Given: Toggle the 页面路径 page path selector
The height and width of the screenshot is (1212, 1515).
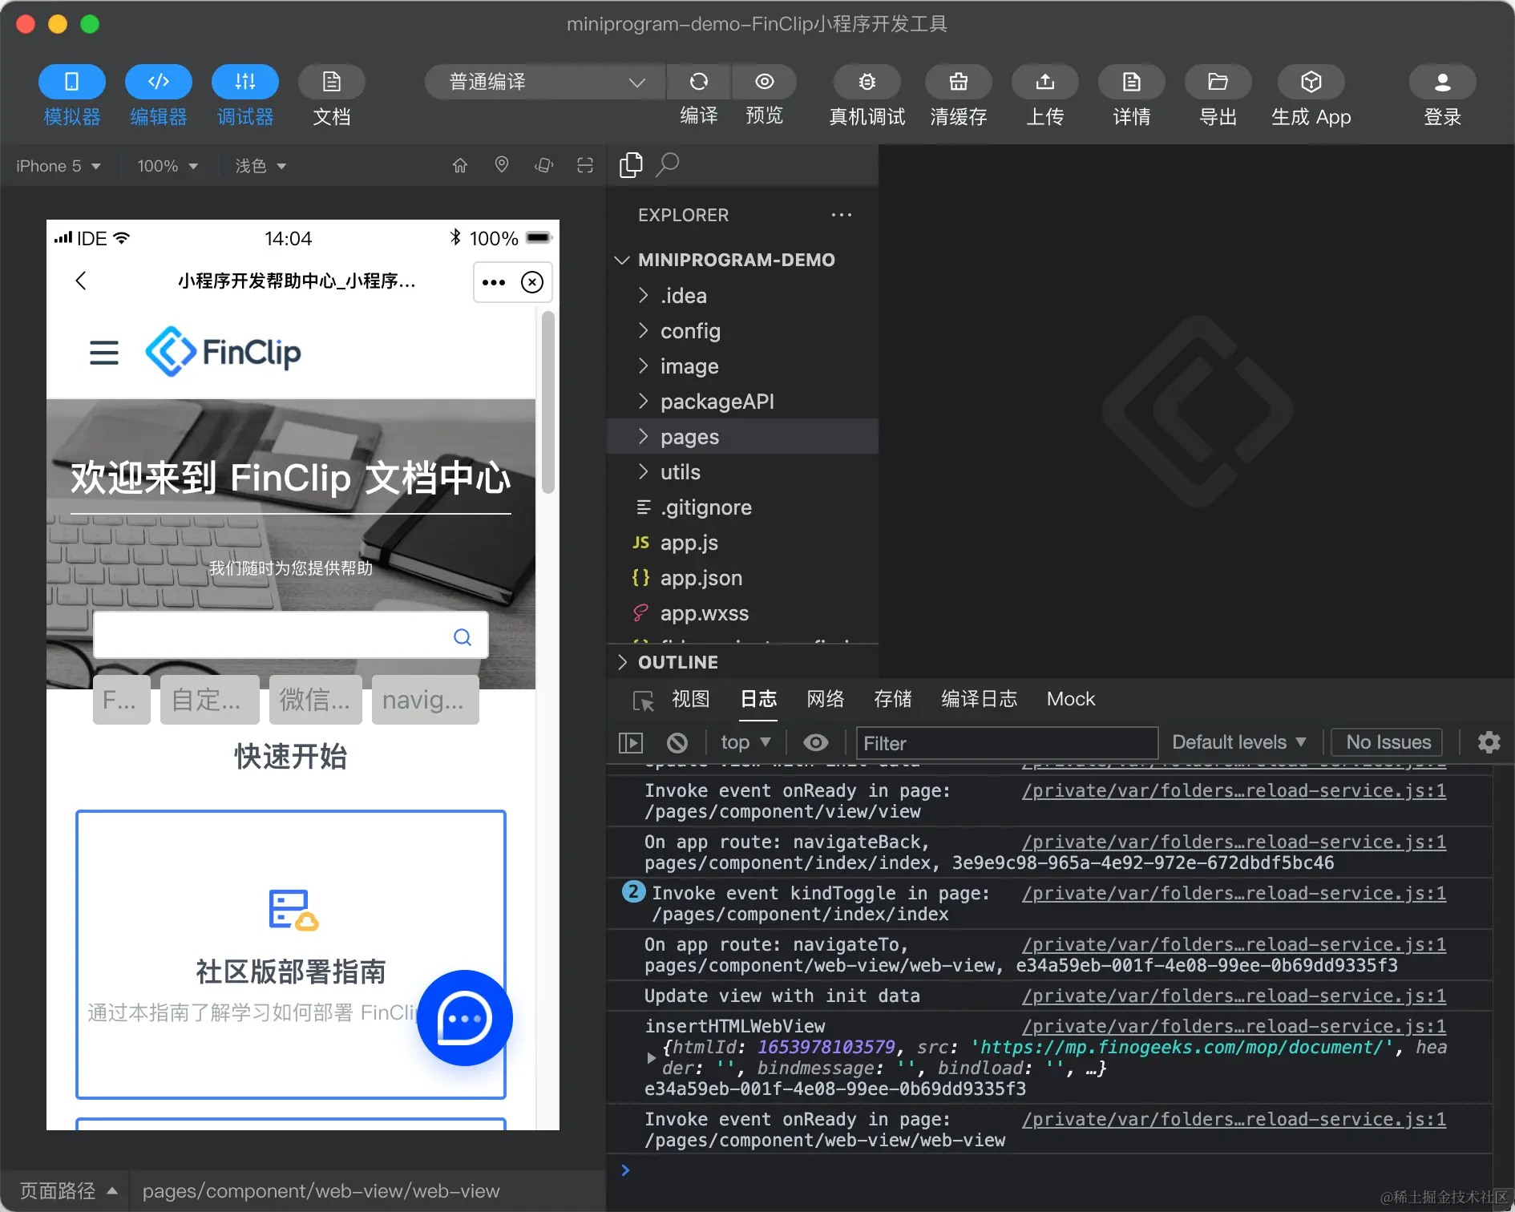Looking at the screenshot, I should (69, 1191).
